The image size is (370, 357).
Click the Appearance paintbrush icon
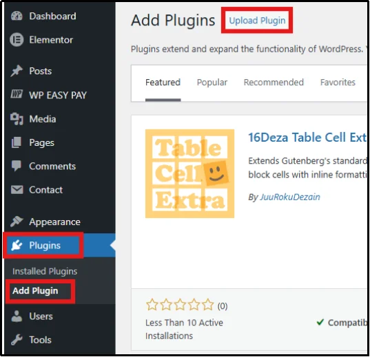pyautogui.click(x=17, y=221)
